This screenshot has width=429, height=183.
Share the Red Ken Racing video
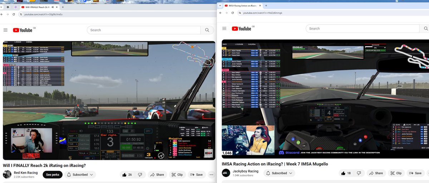(x=157, y=174)
